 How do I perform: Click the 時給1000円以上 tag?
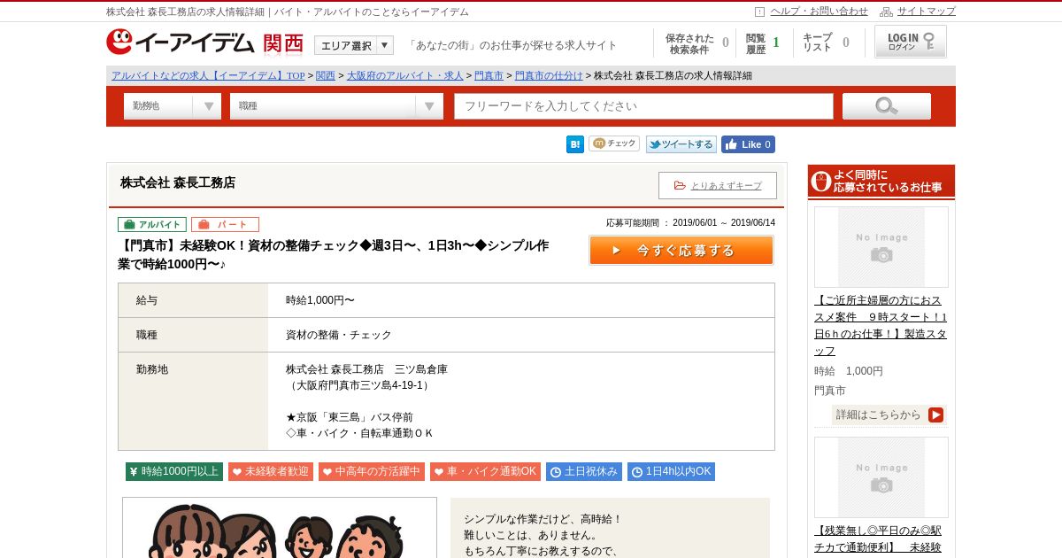click(x=174, y=471)
